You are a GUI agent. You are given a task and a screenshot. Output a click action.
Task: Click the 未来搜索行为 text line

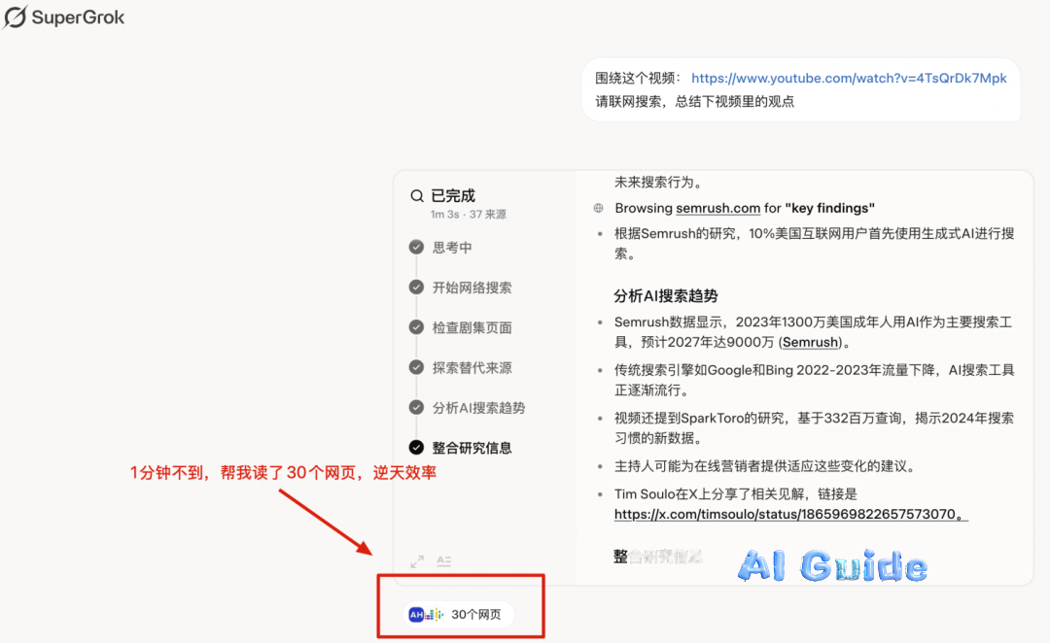(658, 182)
